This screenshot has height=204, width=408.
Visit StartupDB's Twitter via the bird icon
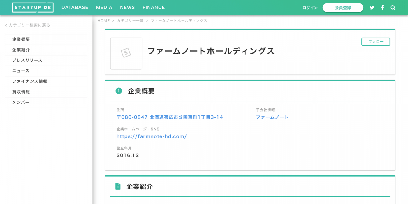pos(372,8)
